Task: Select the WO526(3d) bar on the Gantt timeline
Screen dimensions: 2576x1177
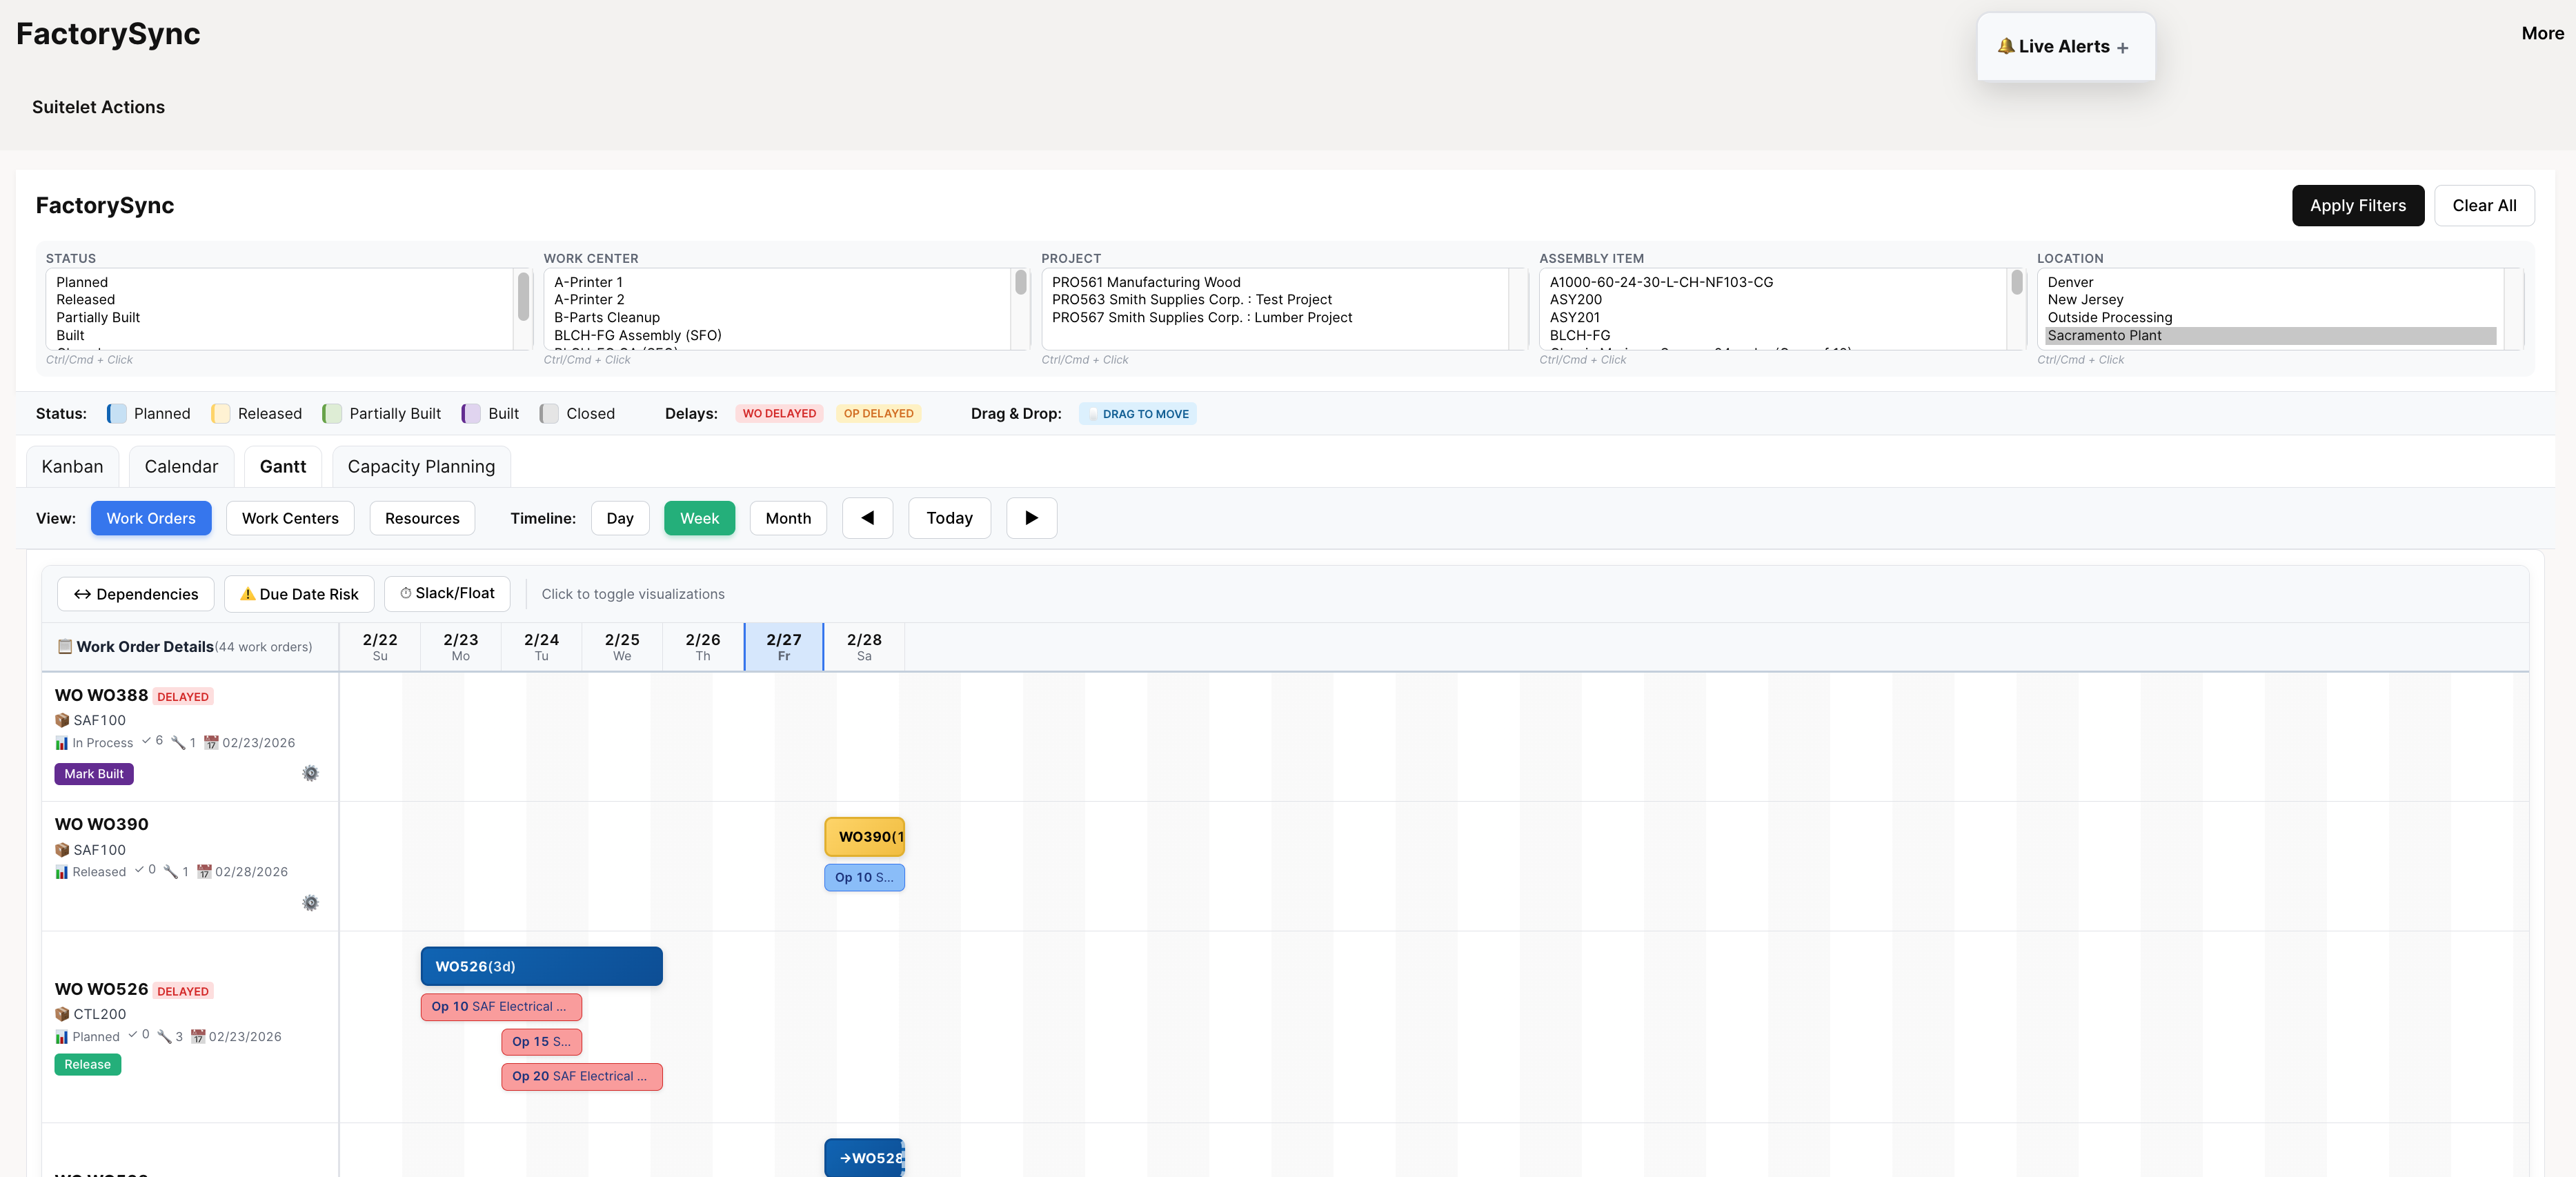Action: [540, 966]
